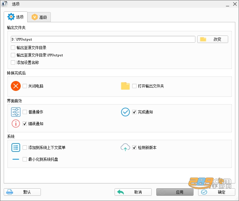Click the orange shutdown X icon

pos(16,86)
